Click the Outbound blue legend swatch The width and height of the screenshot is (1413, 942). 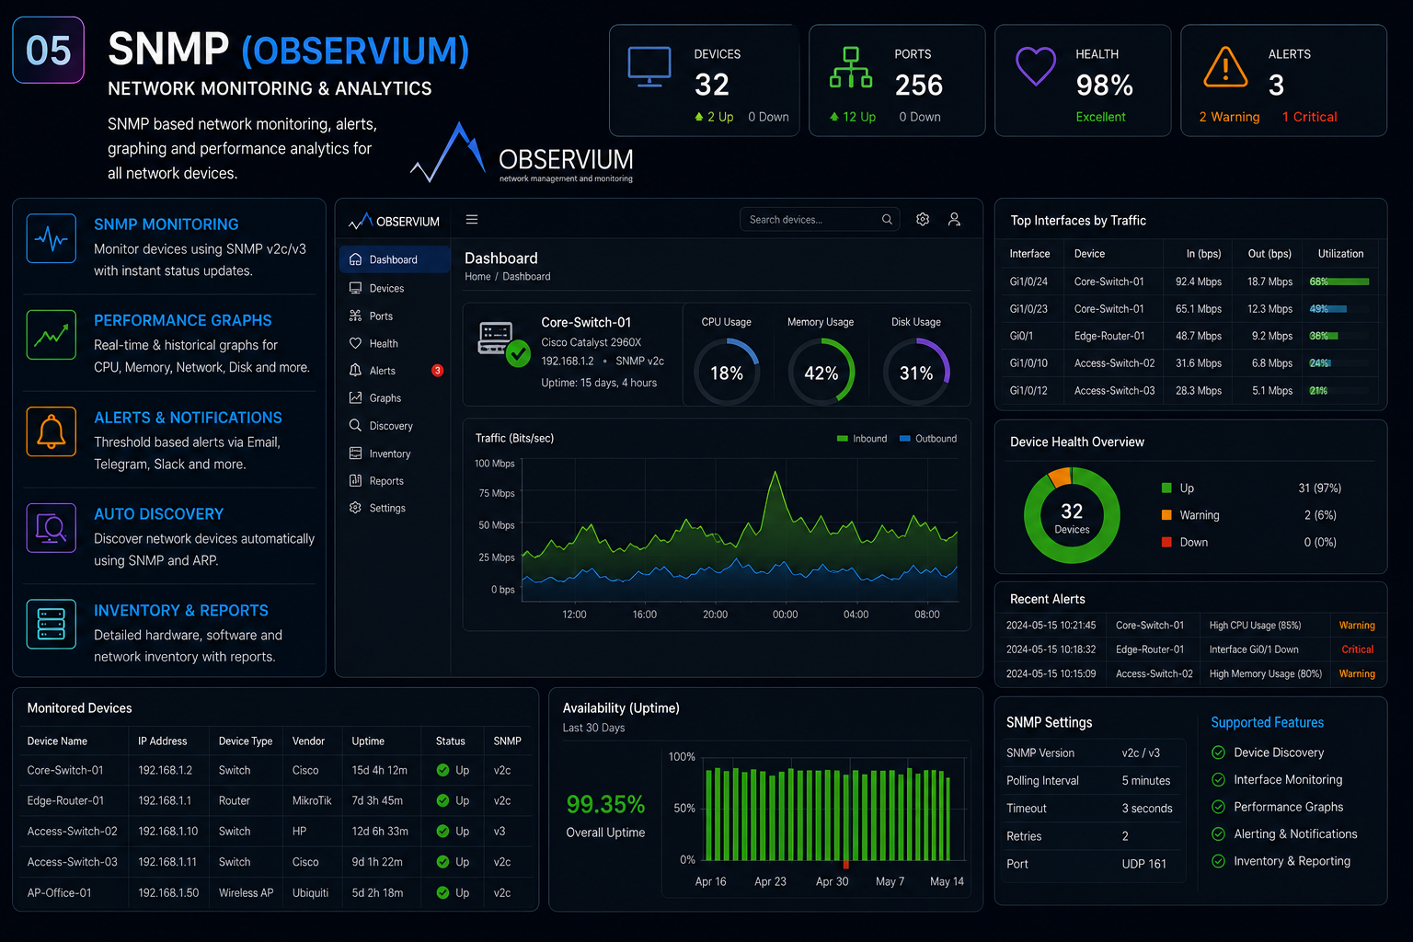coord(905,439)
